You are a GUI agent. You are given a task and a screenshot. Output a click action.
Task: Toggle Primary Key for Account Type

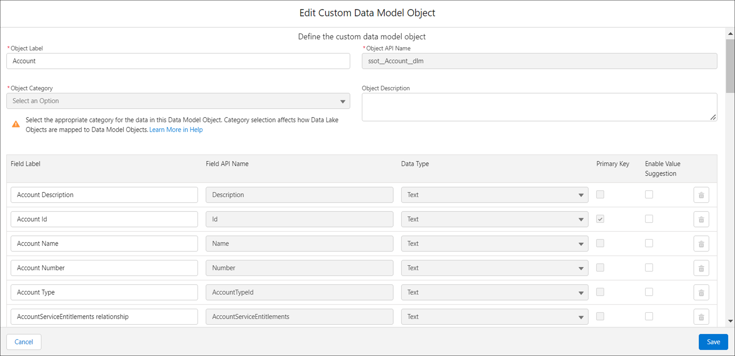click(600, 292)
